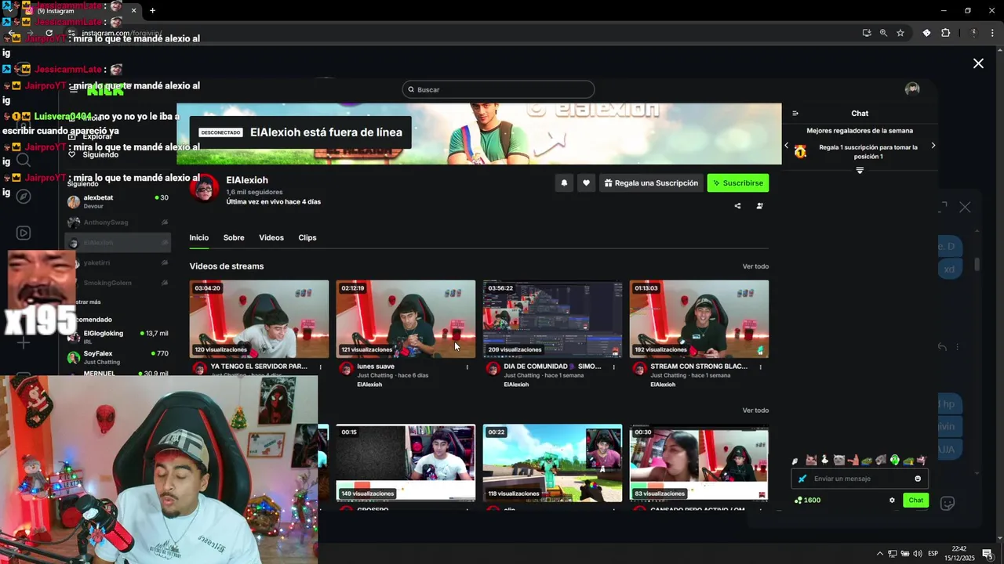Open options menu for 'YA TENGO EL SERVIDOR' video
The height and width of the screenshot is (564, 1004).
320,367
